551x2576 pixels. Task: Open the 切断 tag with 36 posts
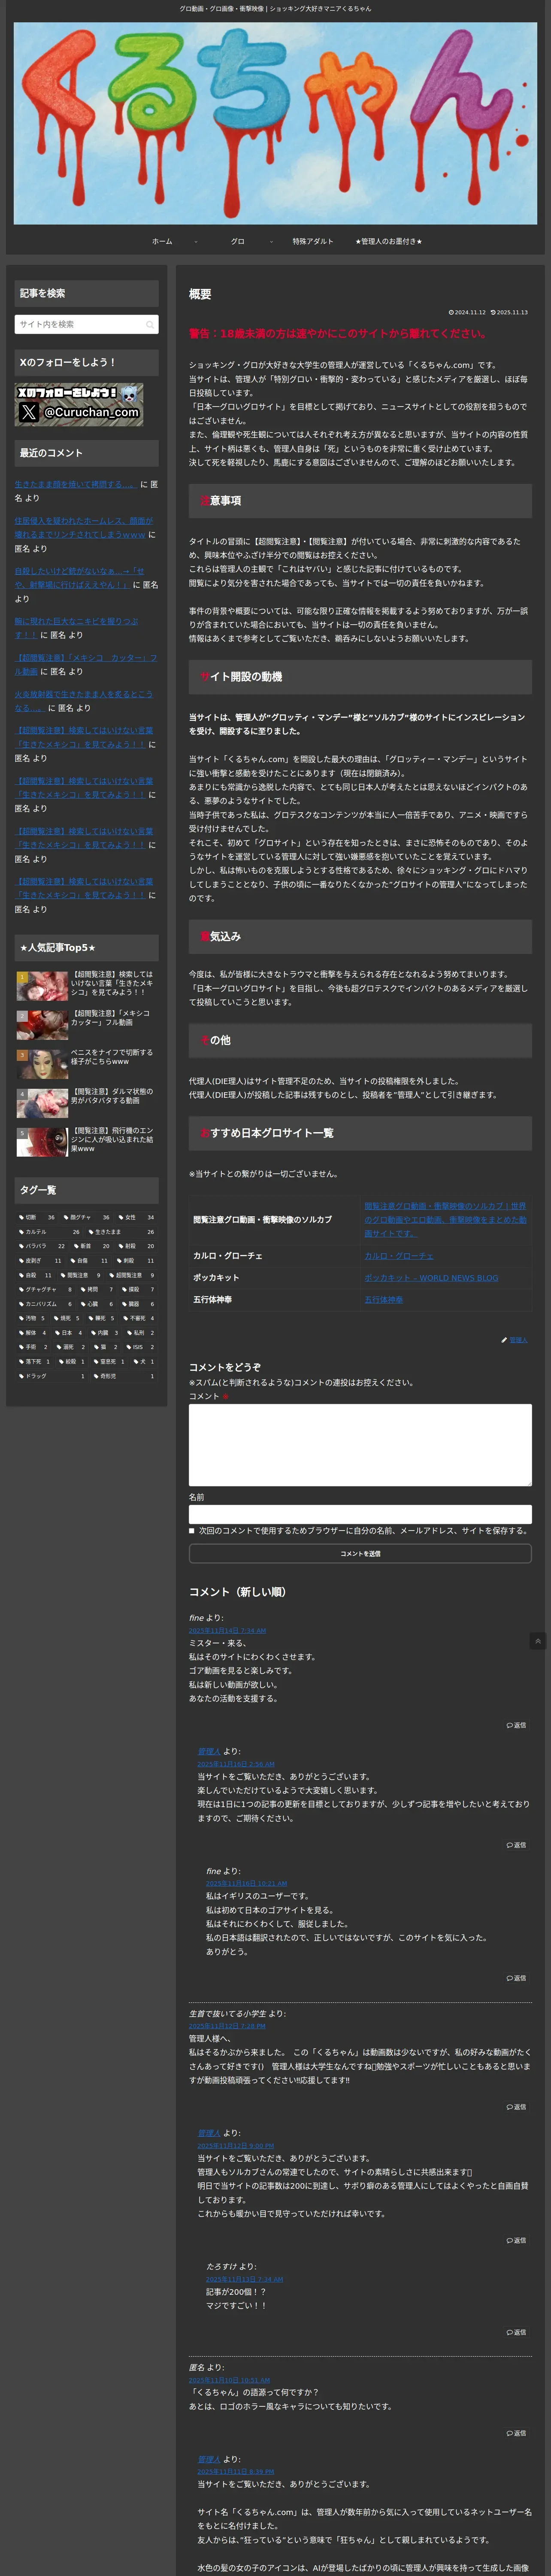pyautogui.click(x=37, y=1217)
